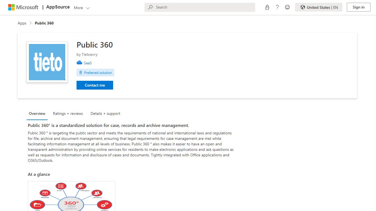Viewport: 376px width, 211px height.
Task: Open the lock privacy icon
Action: point(267,7)
